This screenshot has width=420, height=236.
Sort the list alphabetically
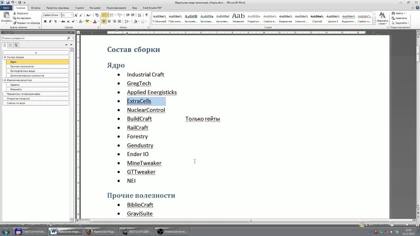pyautogui.click(x=140, y=15)
